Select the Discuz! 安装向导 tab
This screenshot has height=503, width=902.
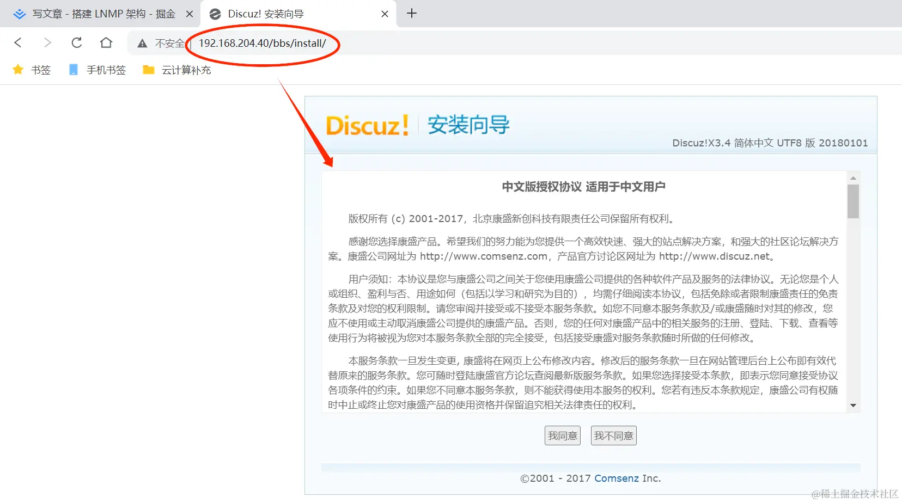coord(298,14)
